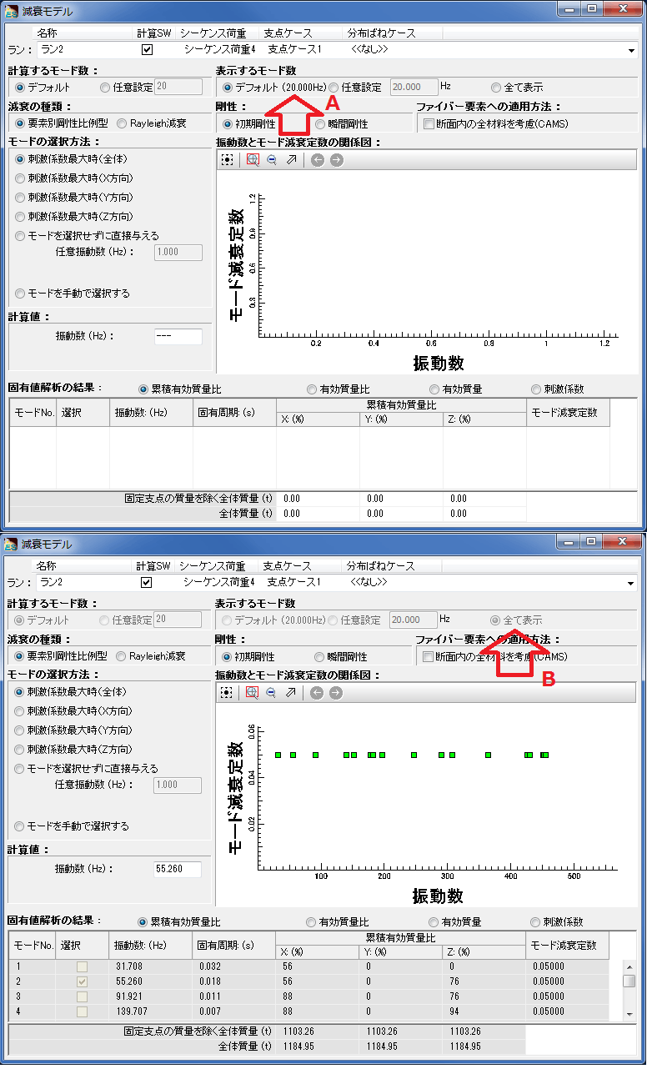This screenshot has height=1069, width=647.
Task: Select 刺激係数 results radio in the upper window
Action: click(536, 389)
